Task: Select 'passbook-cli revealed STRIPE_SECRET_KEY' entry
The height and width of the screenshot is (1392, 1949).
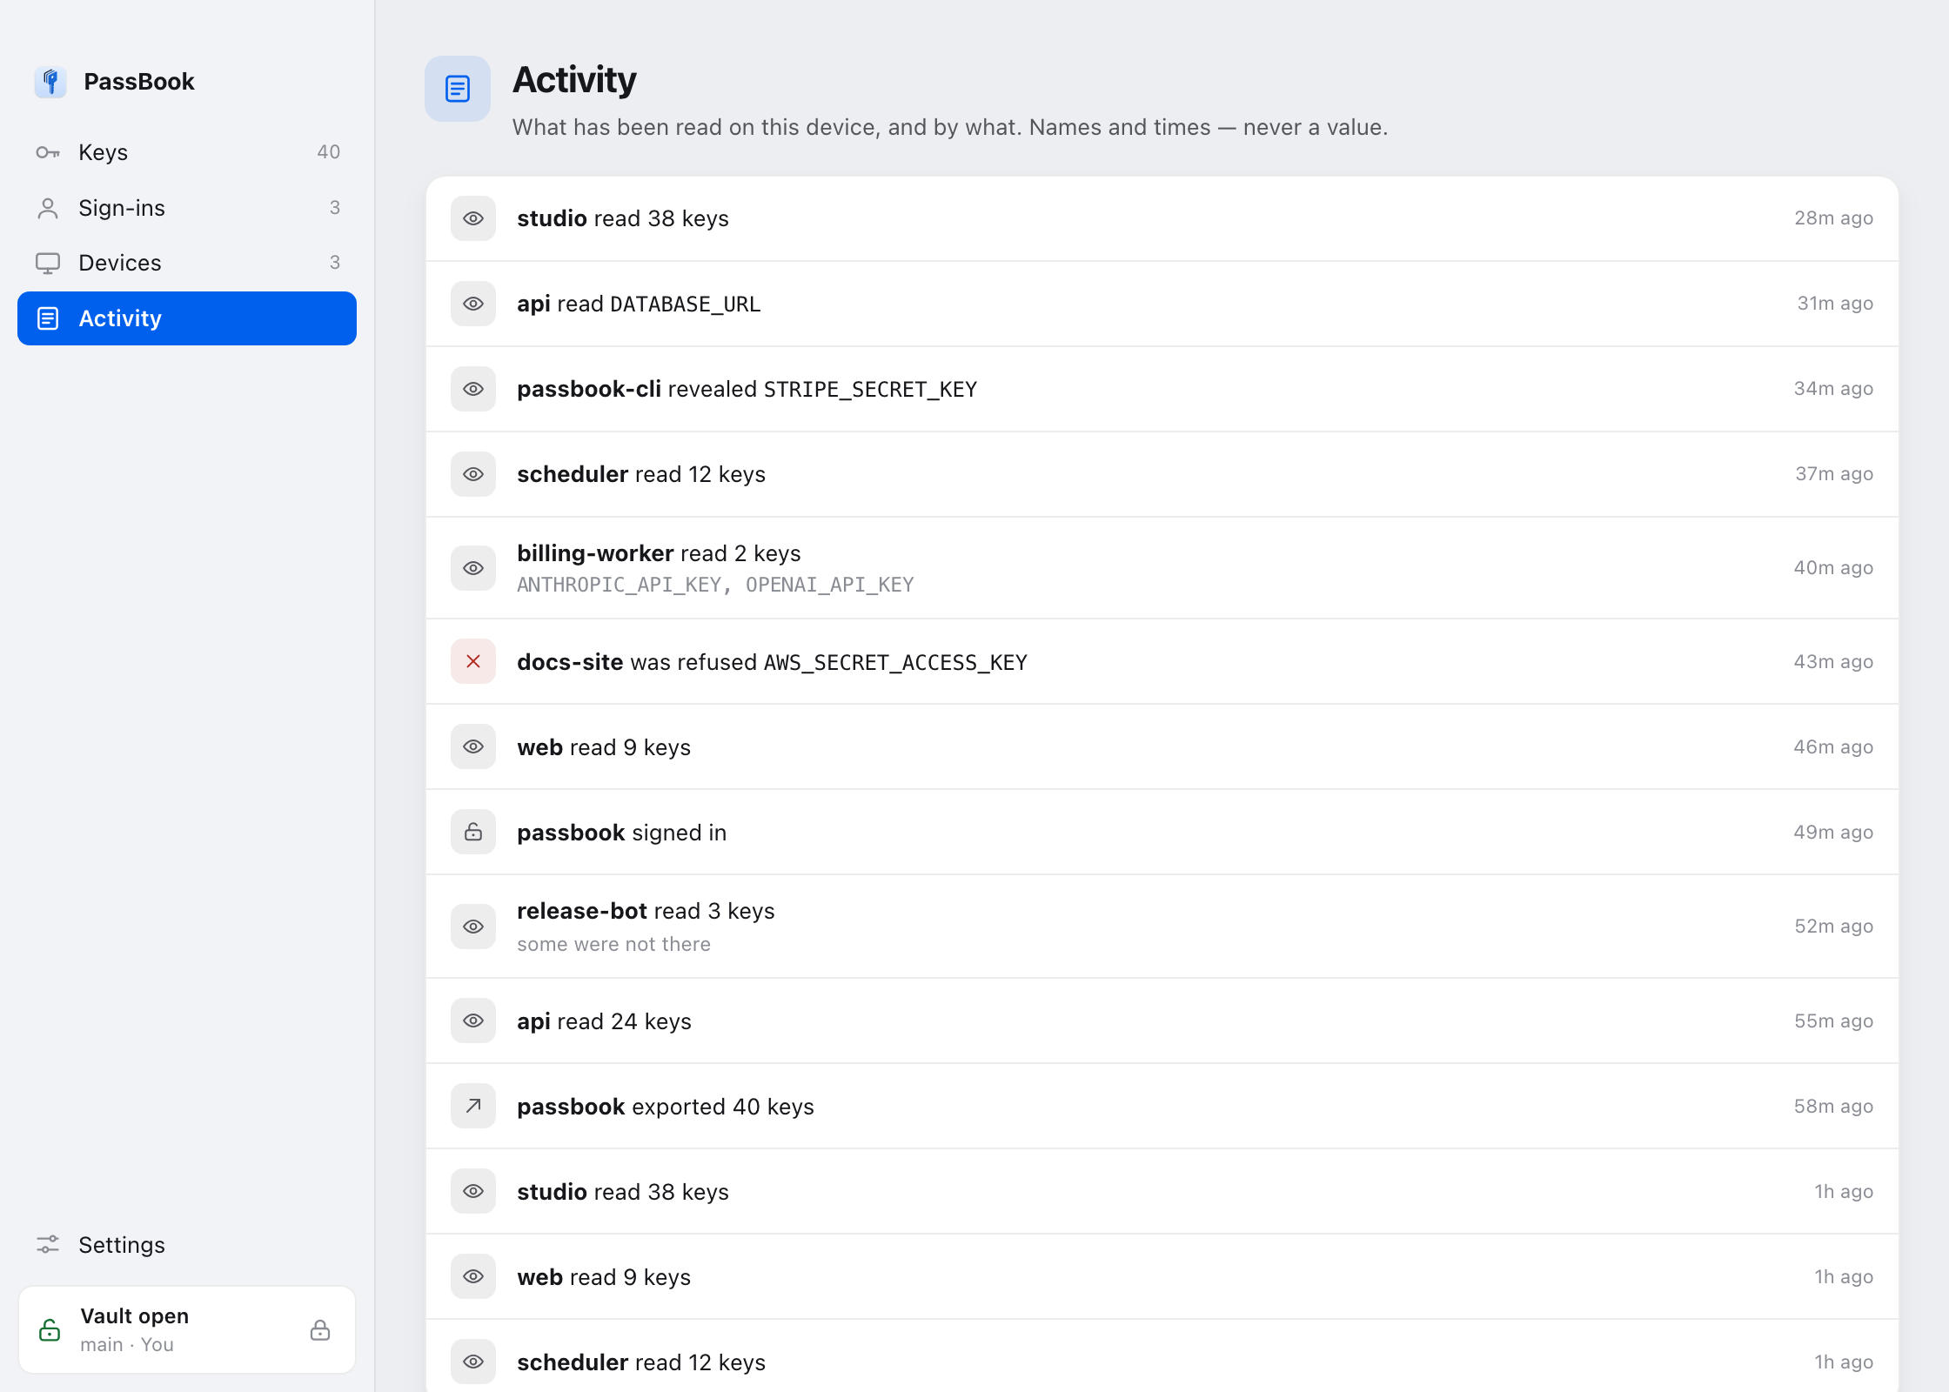Action: point(1162,389)
